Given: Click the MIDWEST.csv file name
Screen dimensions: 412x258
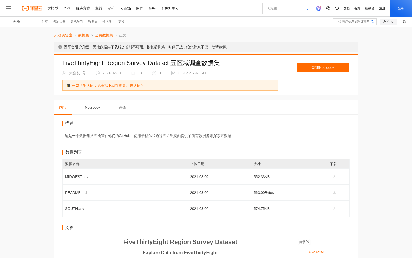Looking at the screenshot, I should pyautogui.click(x=77, y=177).
